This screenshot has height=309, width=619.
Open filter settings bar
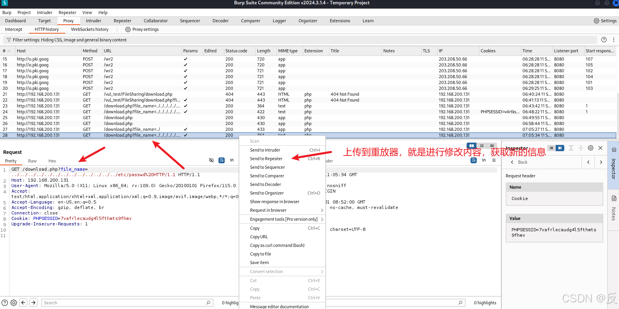(x=300, y=40)
